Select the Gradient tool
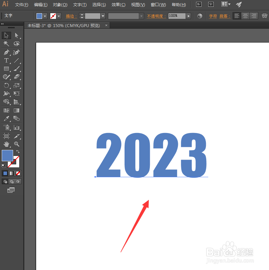The height and width of the screenshot is (270, 269). (17, 110)
